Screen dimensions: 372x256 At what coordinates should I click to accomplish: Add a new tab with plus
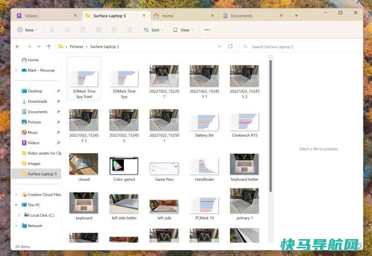coord(296,16)
